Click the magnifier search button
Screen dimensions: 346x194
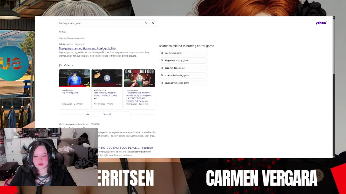click(x=153, y=23)
